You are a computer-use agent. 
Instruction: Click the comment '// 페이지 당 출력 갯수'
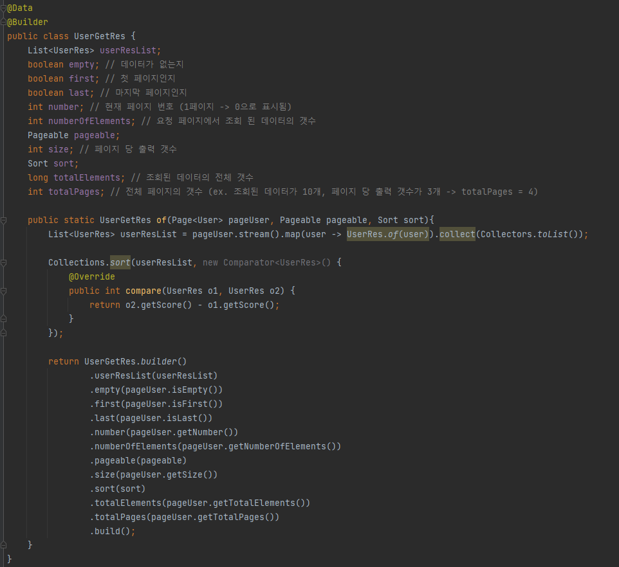click(x=128, y=149)
